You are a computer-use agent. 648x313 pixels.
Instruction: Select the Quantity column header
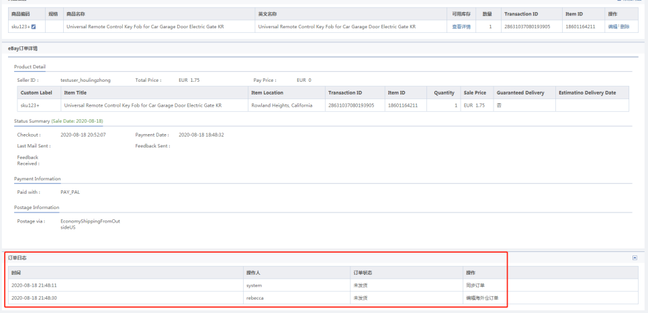pos(444,92)
